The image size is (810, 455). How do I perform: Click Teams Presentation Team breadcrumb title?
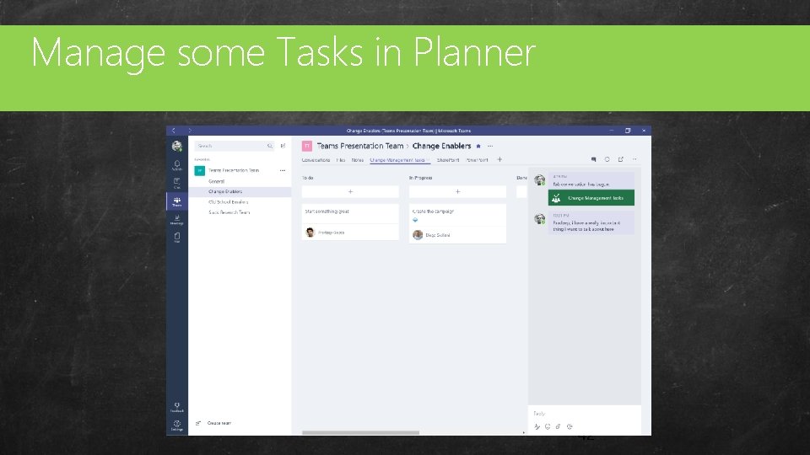(x=360, y=146)
